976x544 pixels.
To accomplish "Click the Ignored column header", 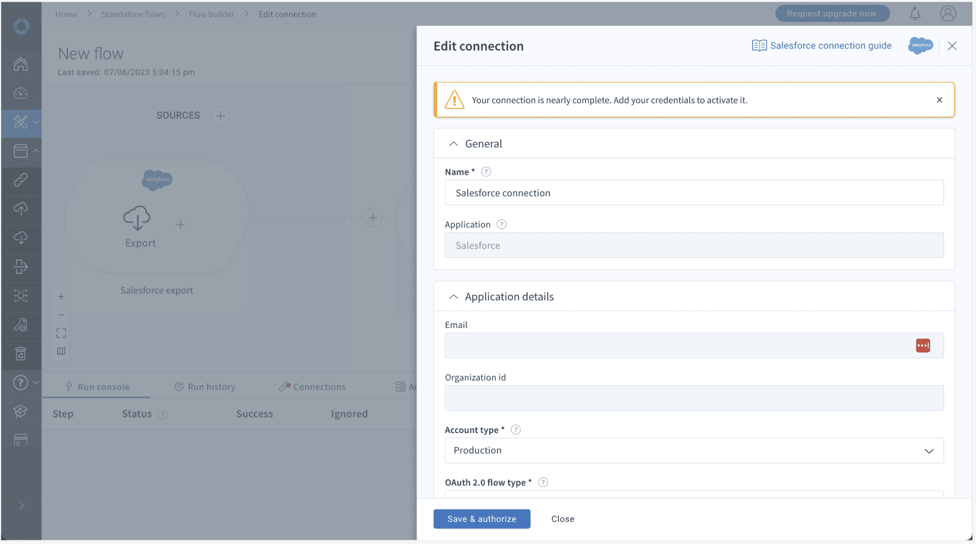I will pyautogui.click(x=349, y=414).
